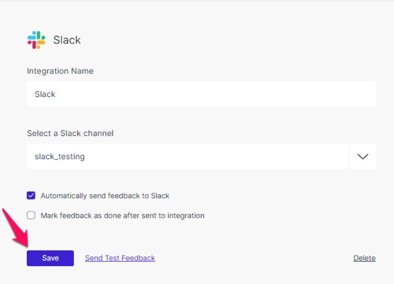394x284 pixels.
Task: Delete the Slack integration
Action: [x=364, y=258]
